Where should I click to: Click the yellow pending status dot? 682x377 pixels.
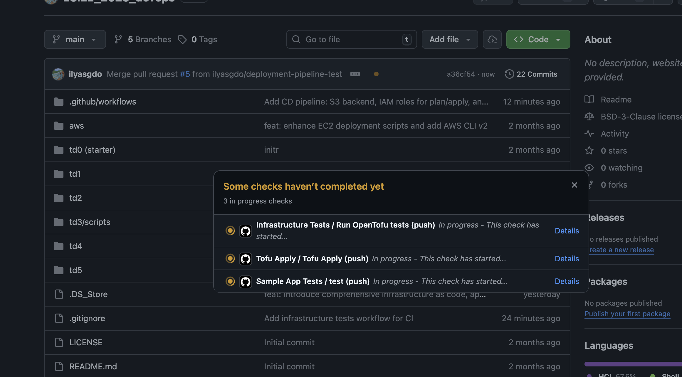(376, 74)
